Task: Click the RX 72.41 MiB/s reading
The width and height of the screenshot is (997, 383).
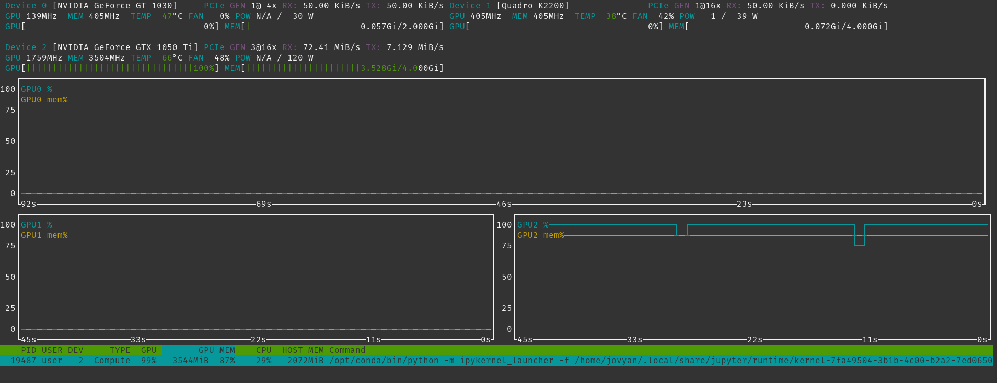Action: pos(321,47)
